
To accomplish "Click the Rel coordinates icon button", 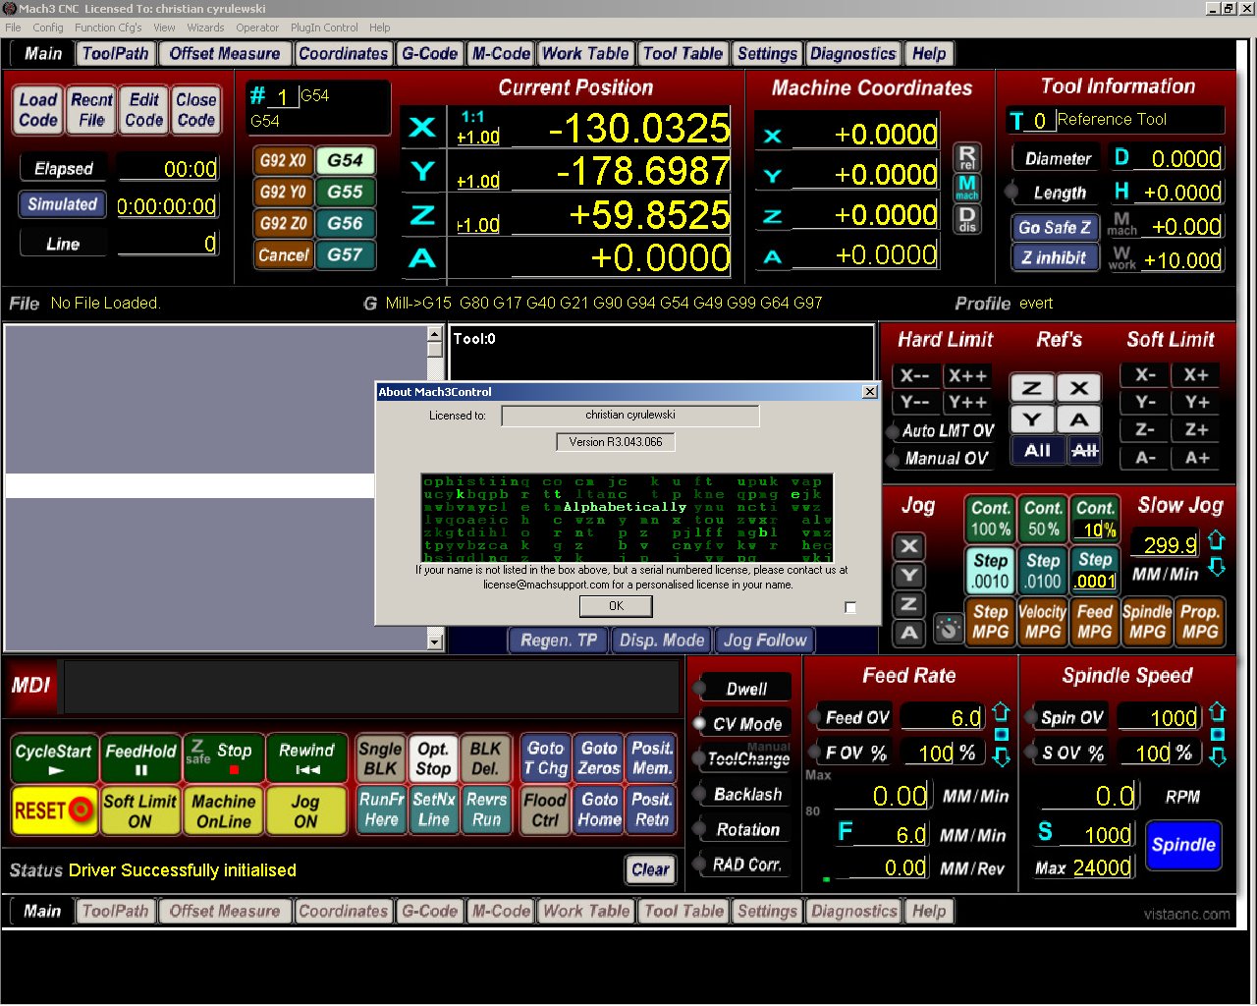I will (x=967, y=157).
